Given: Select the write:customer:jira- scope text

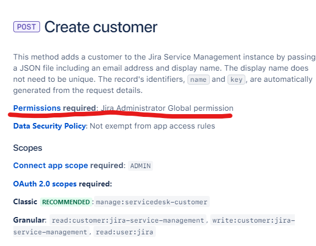Looking at the screenshot, I should (253, 220).
